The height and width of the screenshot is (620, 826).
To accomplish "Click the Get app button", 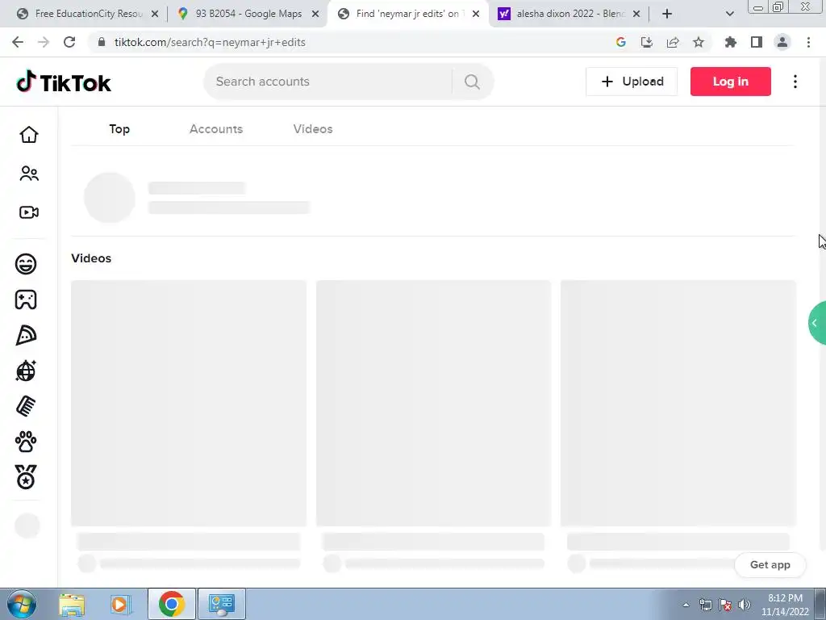I will [x=770, y=564].
